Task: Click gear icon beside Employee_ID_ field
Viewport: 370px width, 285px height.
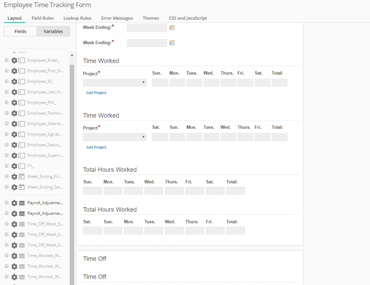Action: (14, 81)
